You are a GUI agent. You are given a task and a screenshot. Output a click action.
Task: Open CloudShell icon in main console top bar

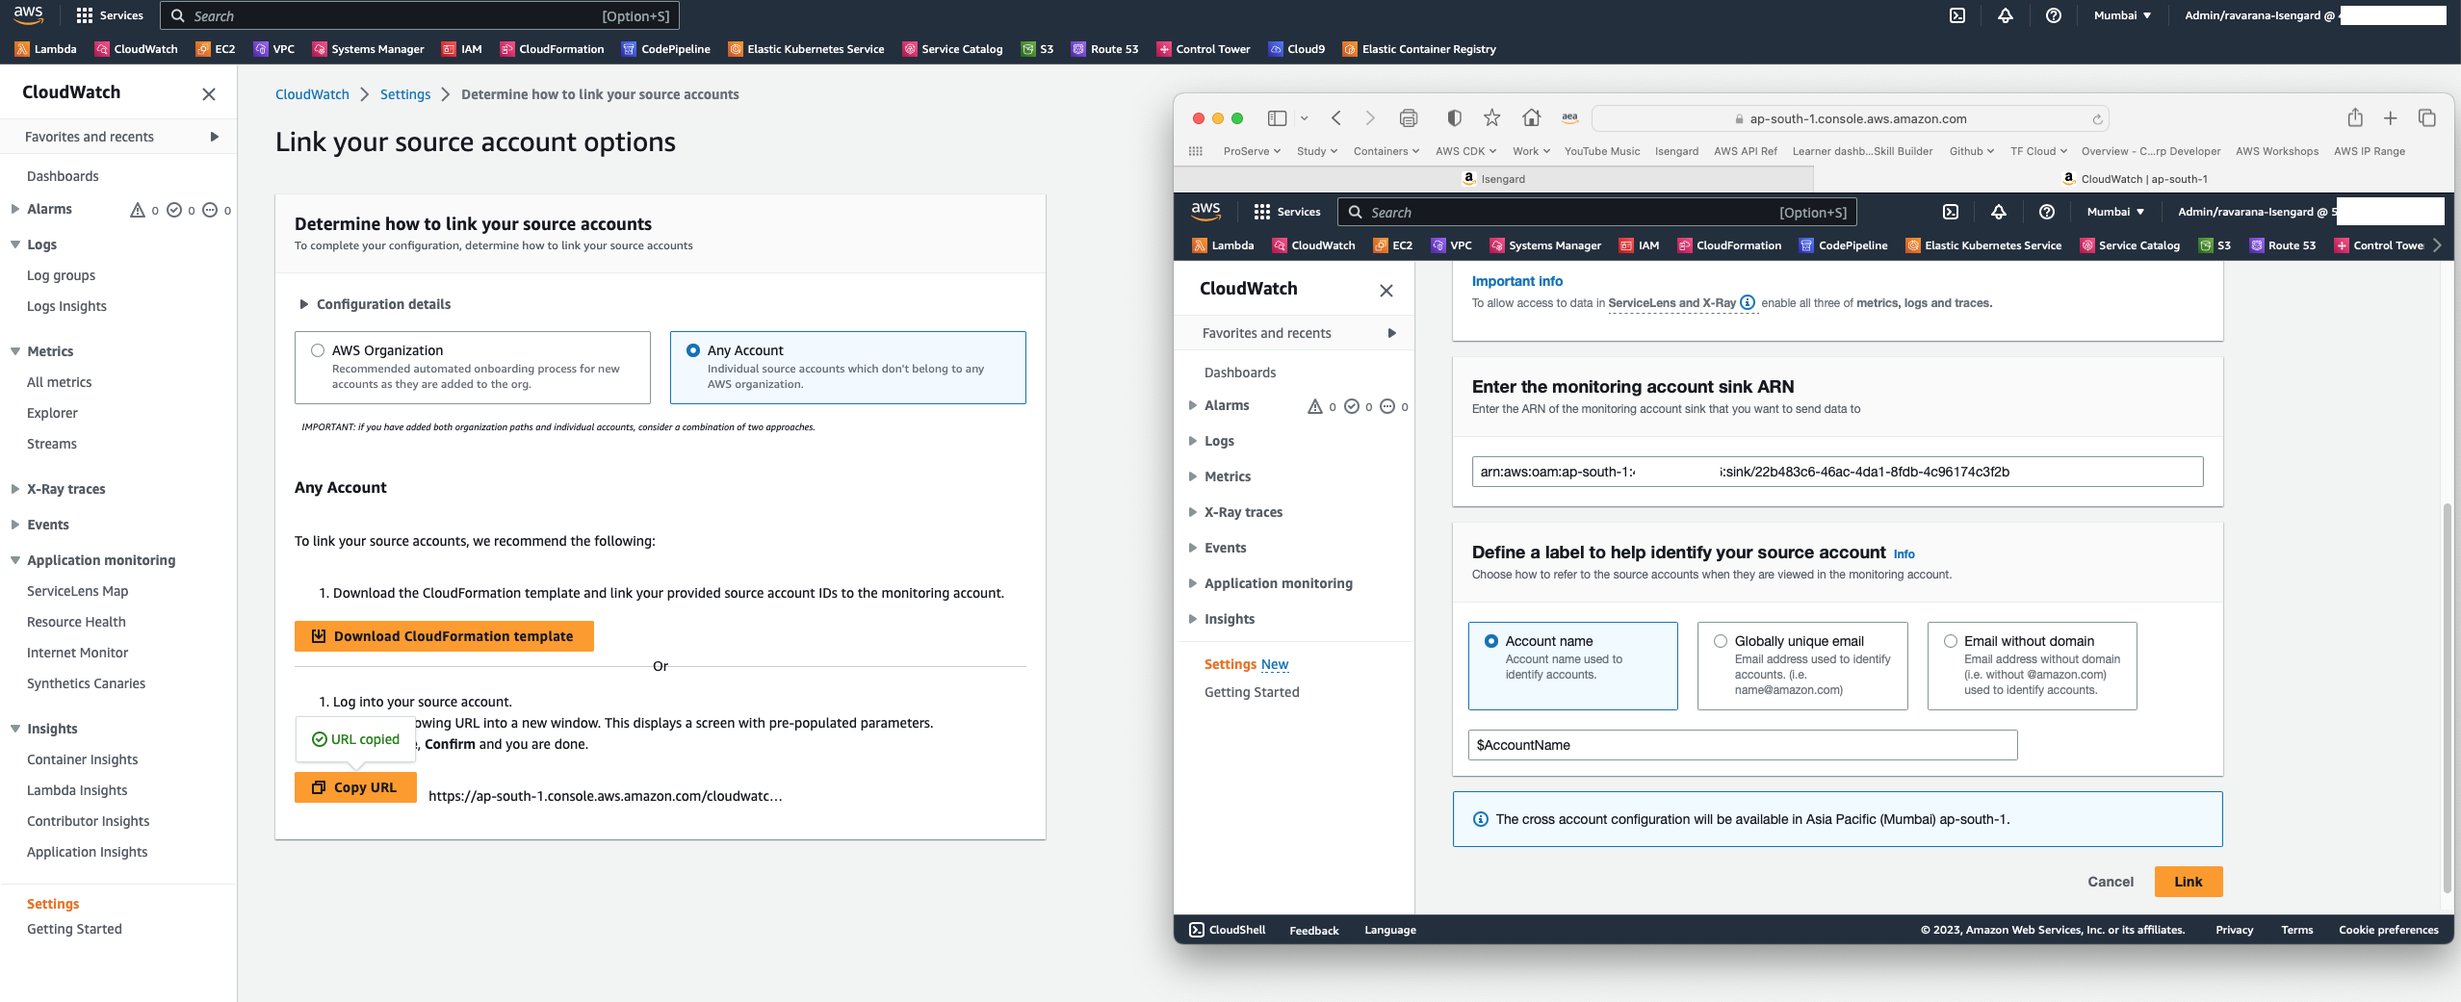pyautogui.click(x=1957, y=15)
